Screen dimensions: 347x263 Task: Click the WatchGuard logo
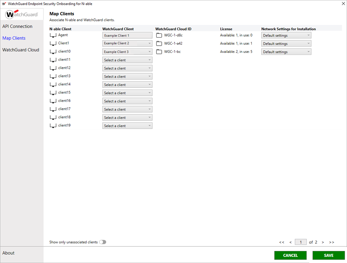[21, 15]
